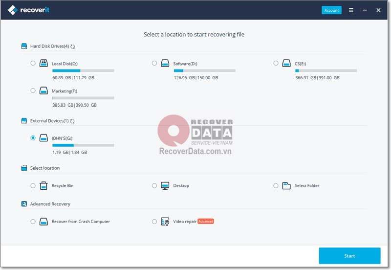This screenshot has width=391, height=270.
Task: Click the 60.89 GB|111.79 GB size text
Action: click(73, 78)
